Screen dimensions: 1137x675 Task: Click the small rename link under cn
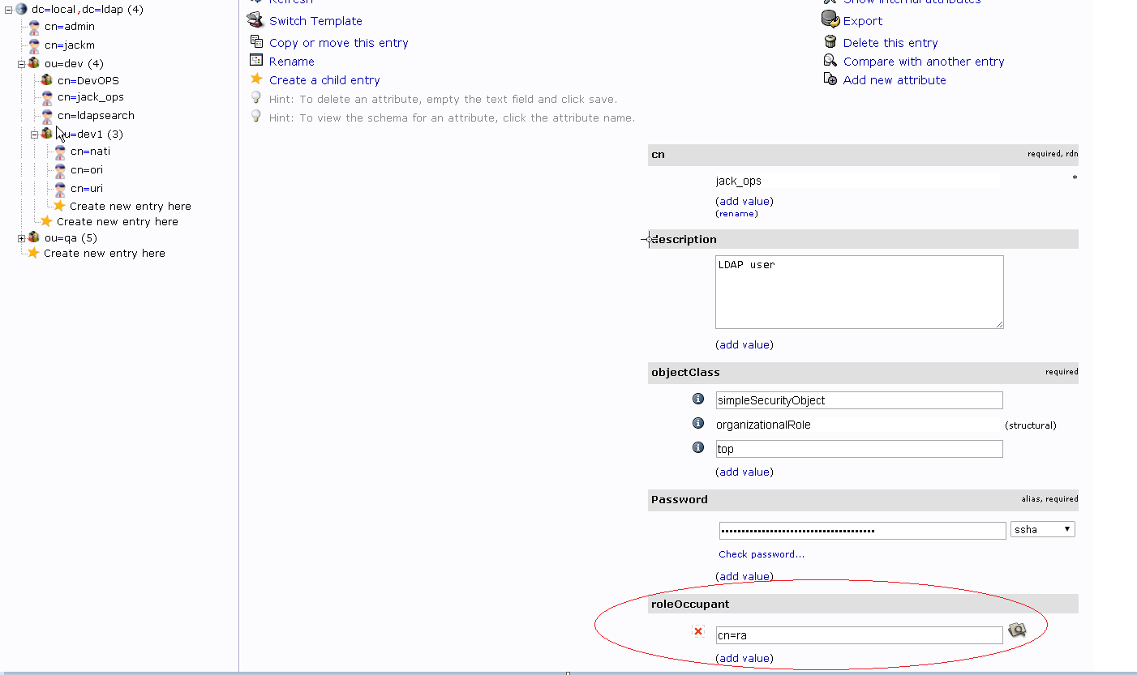click(736, 214)
